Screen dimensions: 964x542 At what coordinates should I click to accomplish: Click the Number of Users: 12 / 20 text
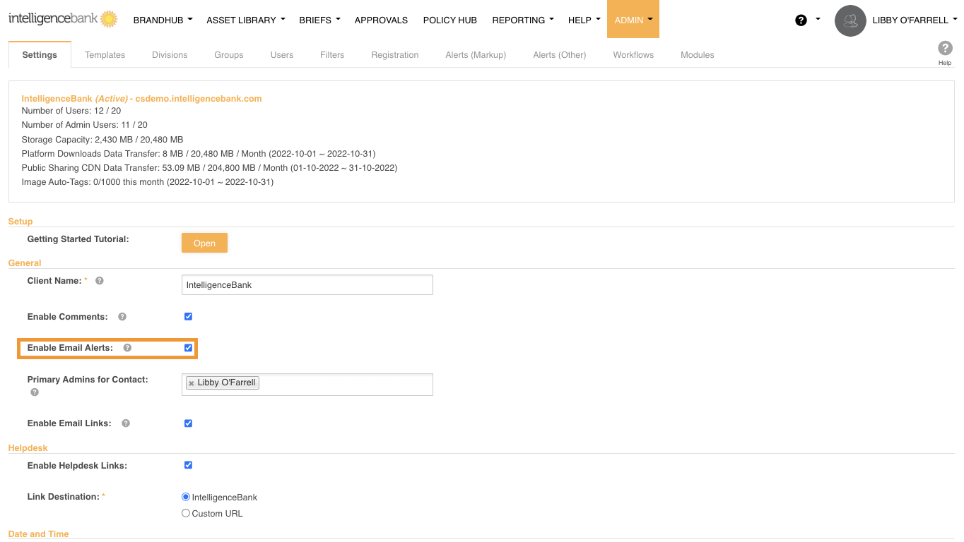(71, 111)
